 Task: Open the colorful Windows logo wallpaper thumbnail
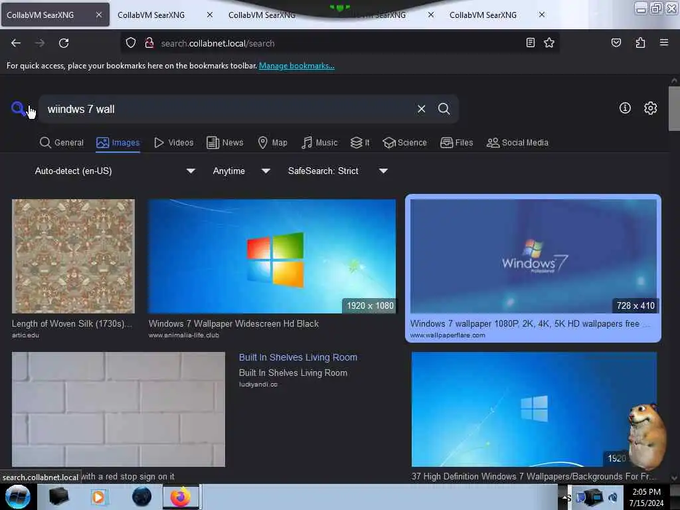point(272,256)
